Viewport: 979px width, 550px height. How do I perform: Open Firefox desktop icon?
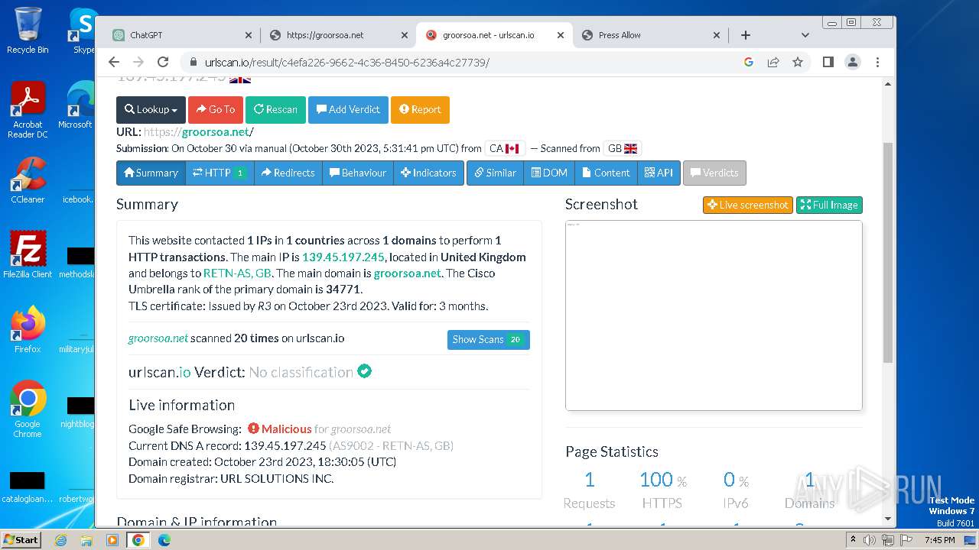(28, 330)
